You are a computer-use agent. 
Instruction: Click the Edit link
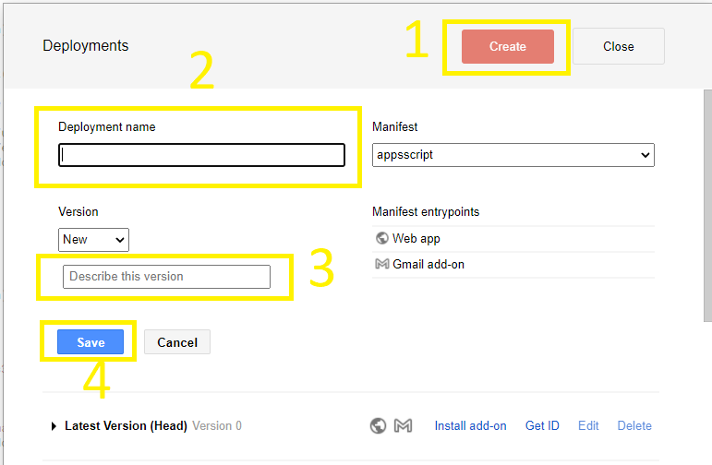[x=588, y=425]
